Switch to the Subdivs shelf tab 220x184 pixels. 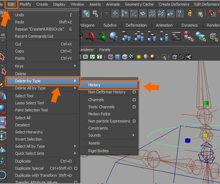(x=110, y=25)
